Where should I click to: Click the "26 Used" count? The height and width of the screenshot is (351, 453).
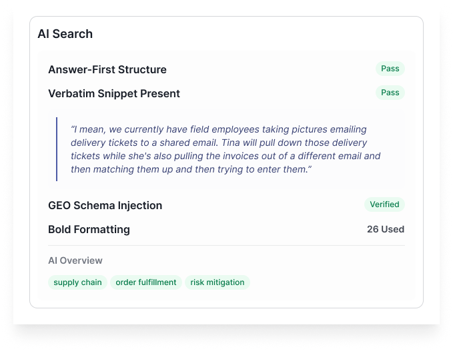click(x=385, y=230)
